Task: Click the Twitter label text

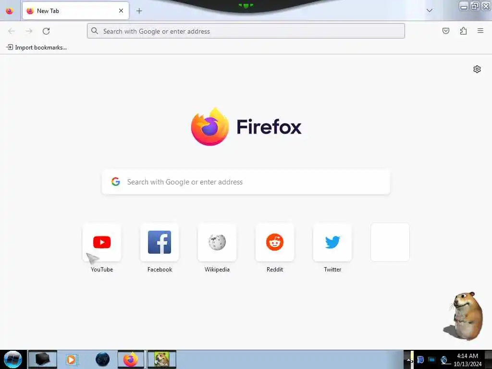Action: 332,270
